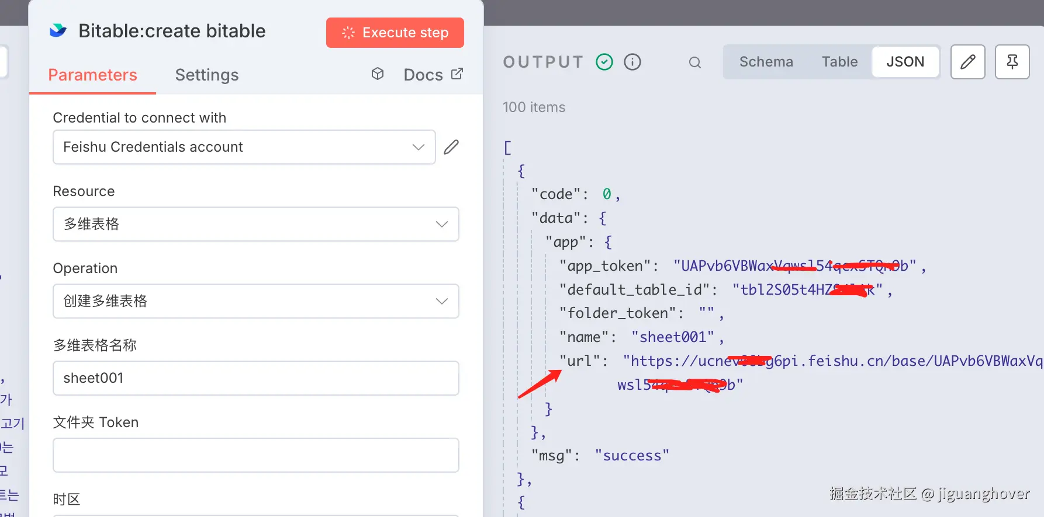
Task: Switch output view to Table
Action: 839,62
